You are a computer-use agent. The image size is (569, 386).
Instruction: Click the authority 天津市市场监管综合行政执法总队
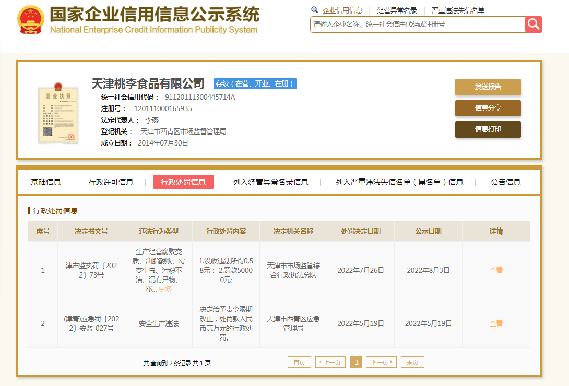[x=293, y=270]
